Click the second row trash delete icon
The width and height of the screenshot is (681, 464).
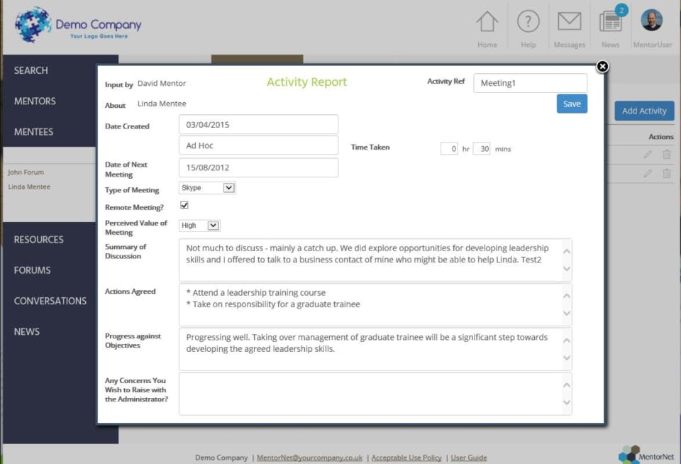(667, 173)
